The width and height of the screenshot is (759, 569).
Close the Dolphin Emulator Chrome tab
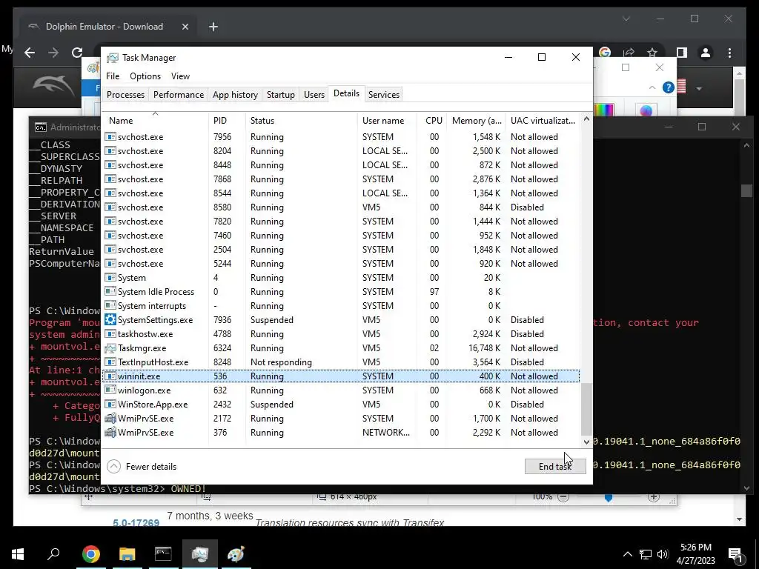click(x=185, y=27)
